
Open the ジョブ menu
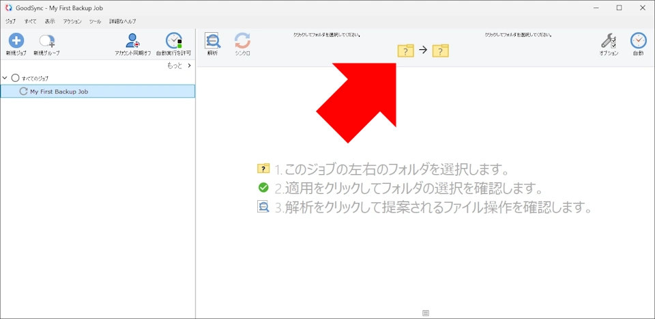tap(10, 21)
